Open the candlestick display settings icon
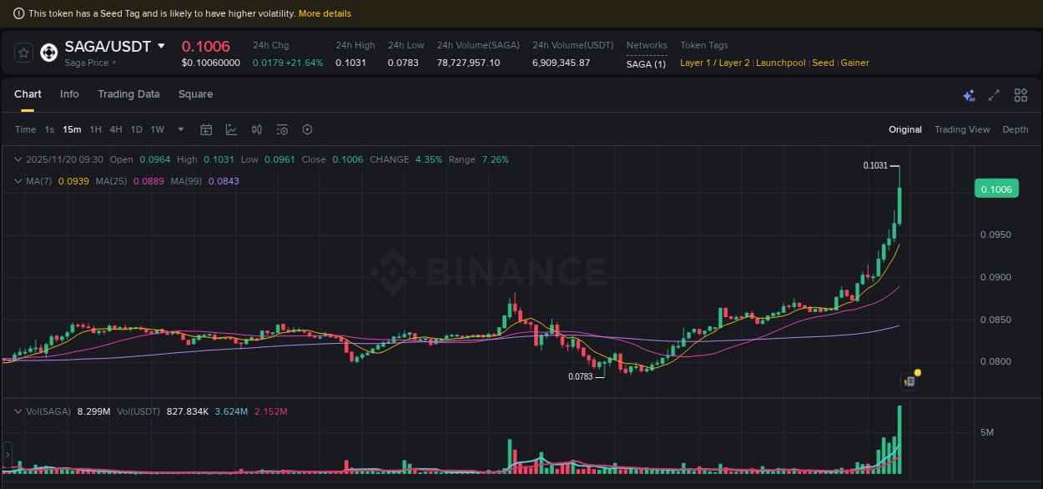Viewport: 1043px width, 489px height. click(x=256, y=129)
